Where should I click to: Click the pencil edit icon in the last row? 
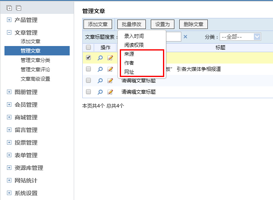110,92
